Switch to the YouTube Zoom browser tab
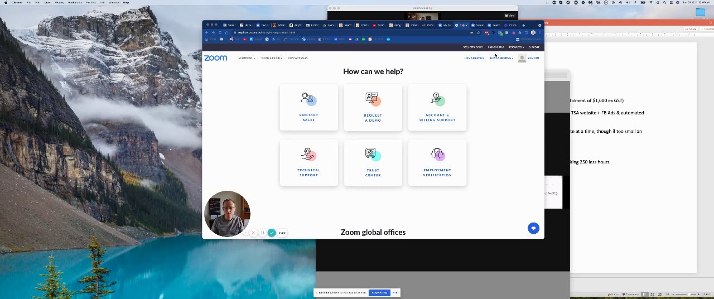 (x=380, y=25)
